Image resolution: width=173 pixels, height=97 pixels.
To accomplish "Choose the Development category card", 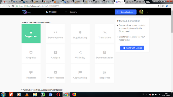I will point(55,33).
